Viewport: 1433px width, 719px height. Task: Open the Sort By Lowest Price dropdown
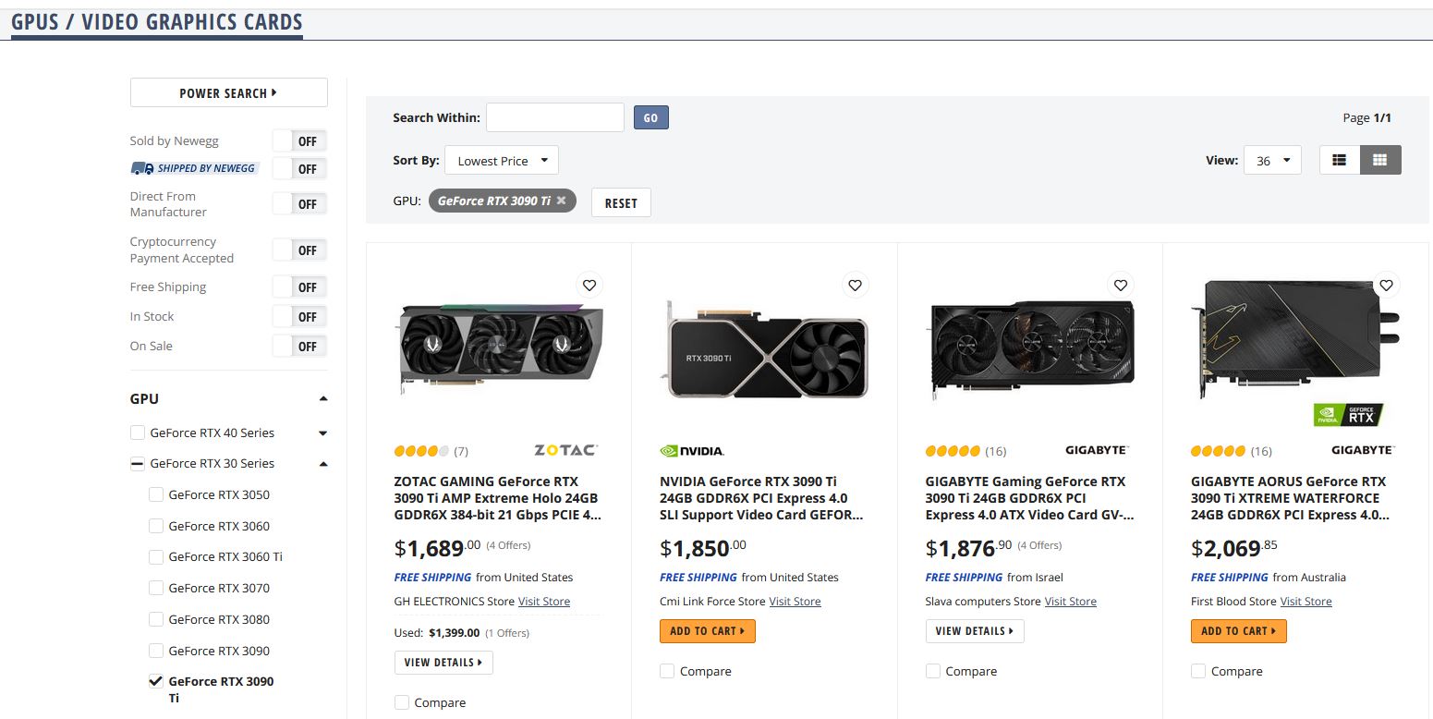tap(502, 161)
